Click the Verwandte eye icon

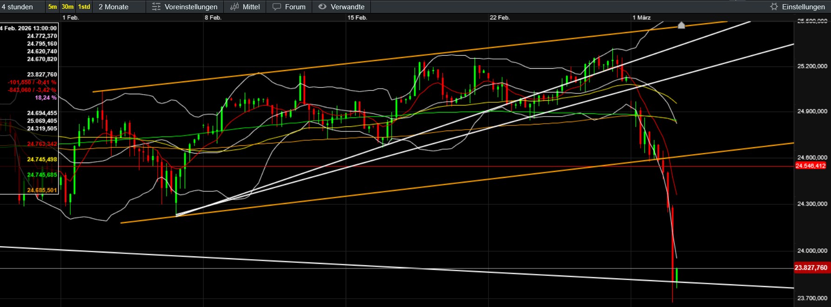(x=322, y=7)
